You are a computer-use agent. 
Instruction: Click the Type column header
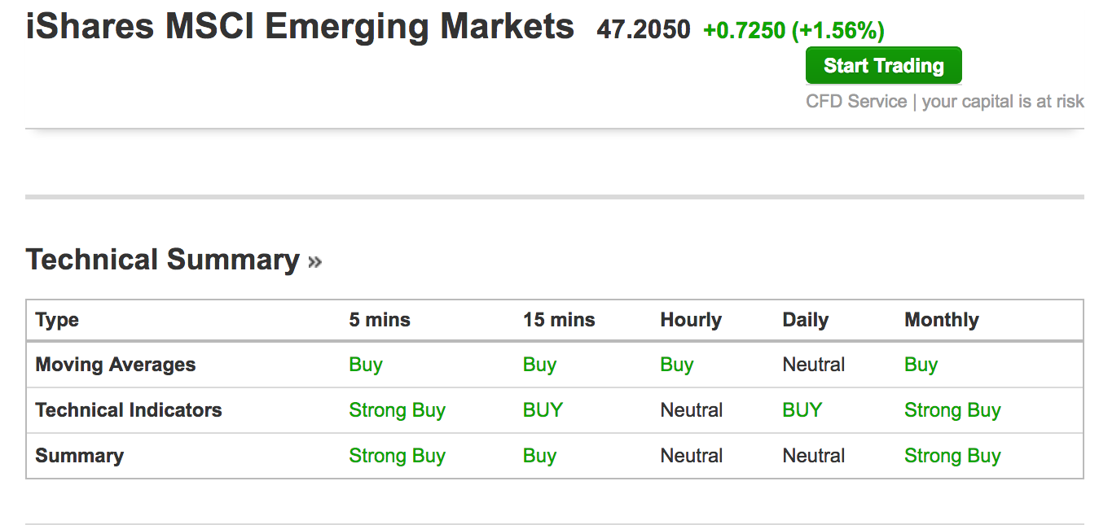pyautogui.click(x=57, y=320)
